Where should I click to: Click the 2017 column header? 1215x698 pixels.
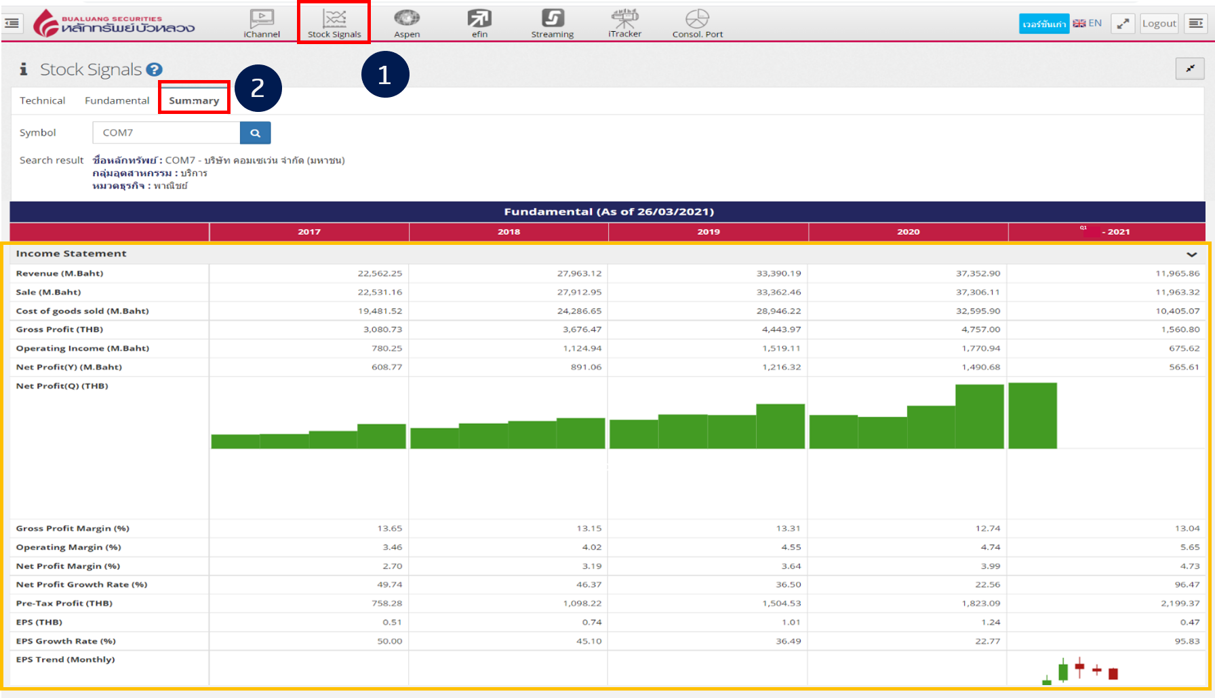pos(309,232)
